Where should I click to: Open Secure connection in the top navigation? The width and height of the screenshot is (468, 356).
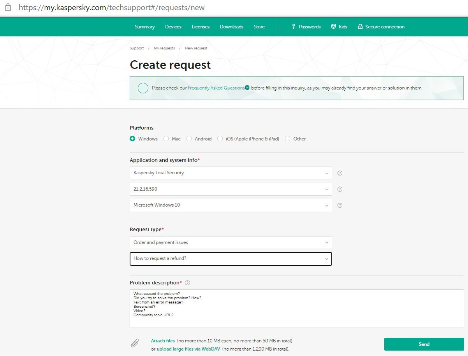point(381,27)
